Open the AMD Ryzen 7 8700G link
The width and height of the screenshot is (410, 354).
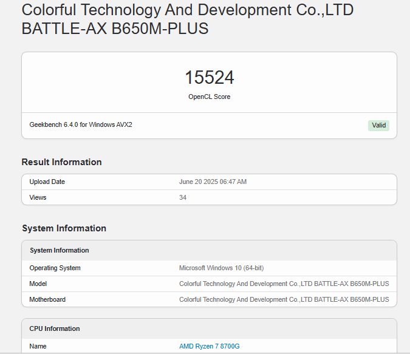pyautogui.click(x=209, y=346)
